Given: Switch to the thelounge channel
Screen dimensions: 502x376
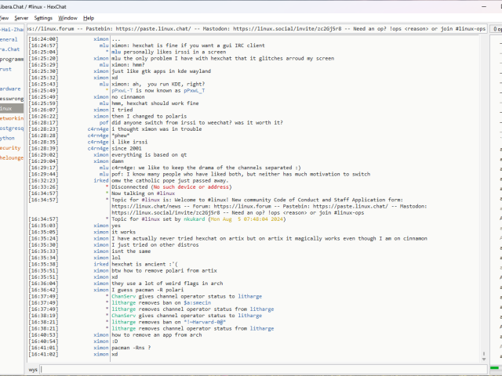Looking at the screenshot, I should pos(12,157).
